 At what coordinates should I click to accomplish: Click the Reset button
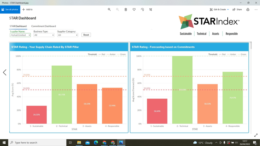click(86, 35)
